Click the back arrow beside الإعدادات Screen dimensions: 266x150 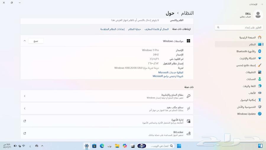(x=262, y=4)
